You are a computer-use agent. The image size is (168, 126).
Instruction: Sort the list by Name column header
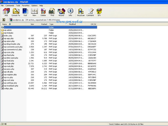tap(5, 24)
